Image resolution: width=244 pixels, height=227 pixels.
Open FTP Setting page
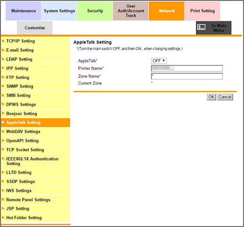coord(35,78)
